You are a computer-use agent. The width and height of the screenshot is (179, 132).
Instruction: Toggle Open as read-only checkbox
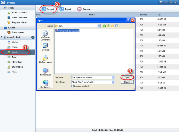click(x=72, y=86)
